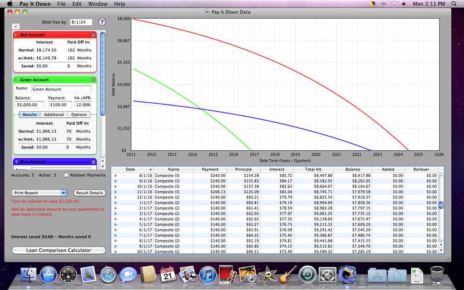Launch iTunes from the dock

tap(208, 274)
